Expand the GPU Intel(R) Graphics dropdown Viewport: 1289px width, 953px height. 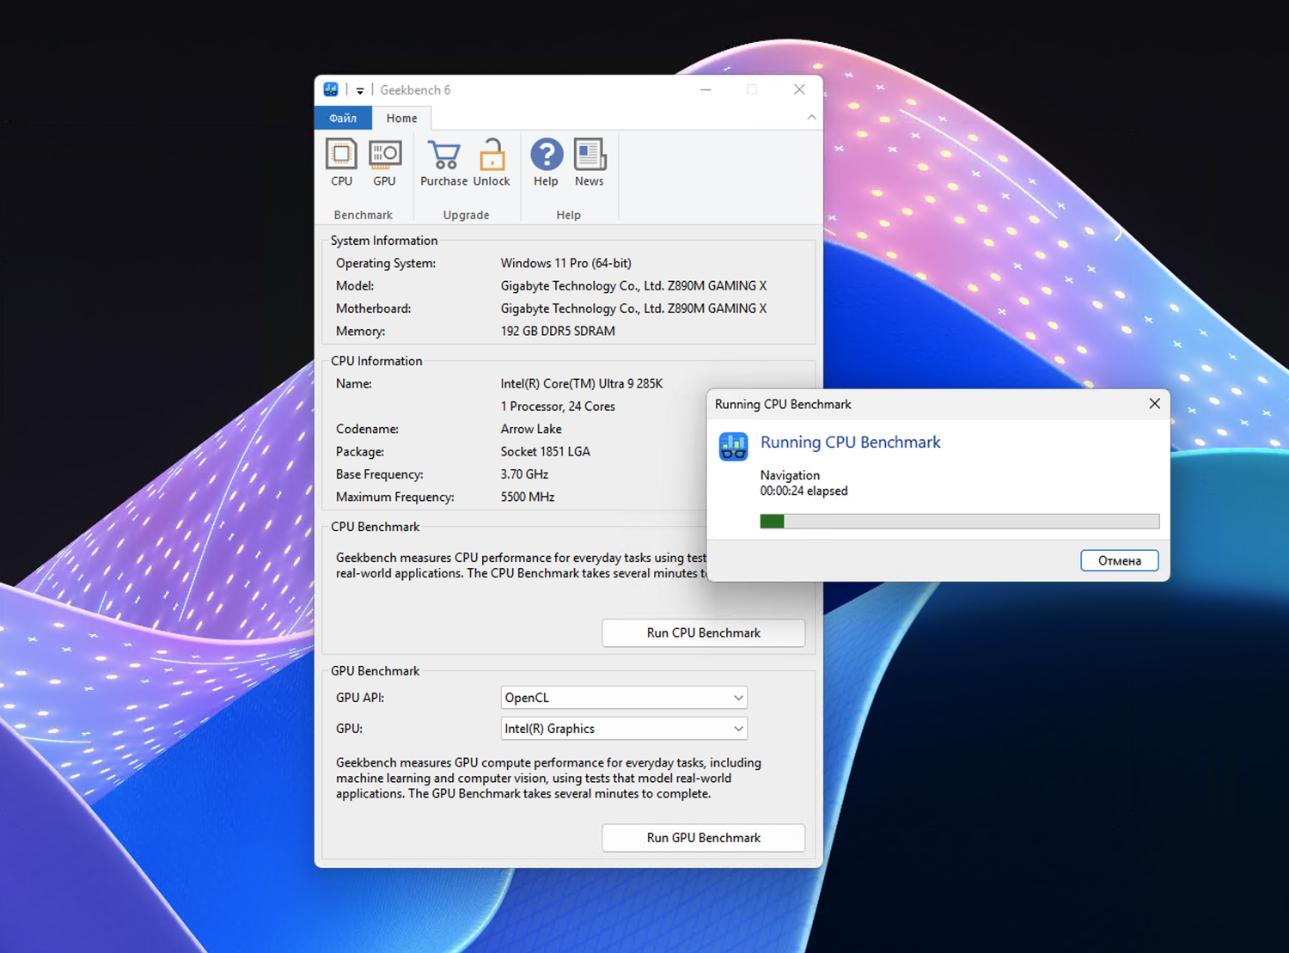624,729
